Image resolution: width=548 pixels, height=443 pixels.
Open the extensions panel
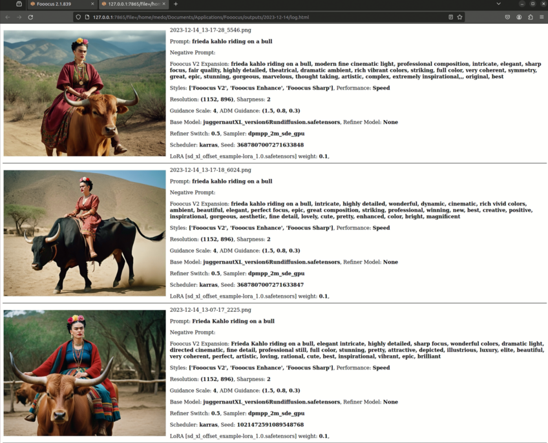pos(531,17)
